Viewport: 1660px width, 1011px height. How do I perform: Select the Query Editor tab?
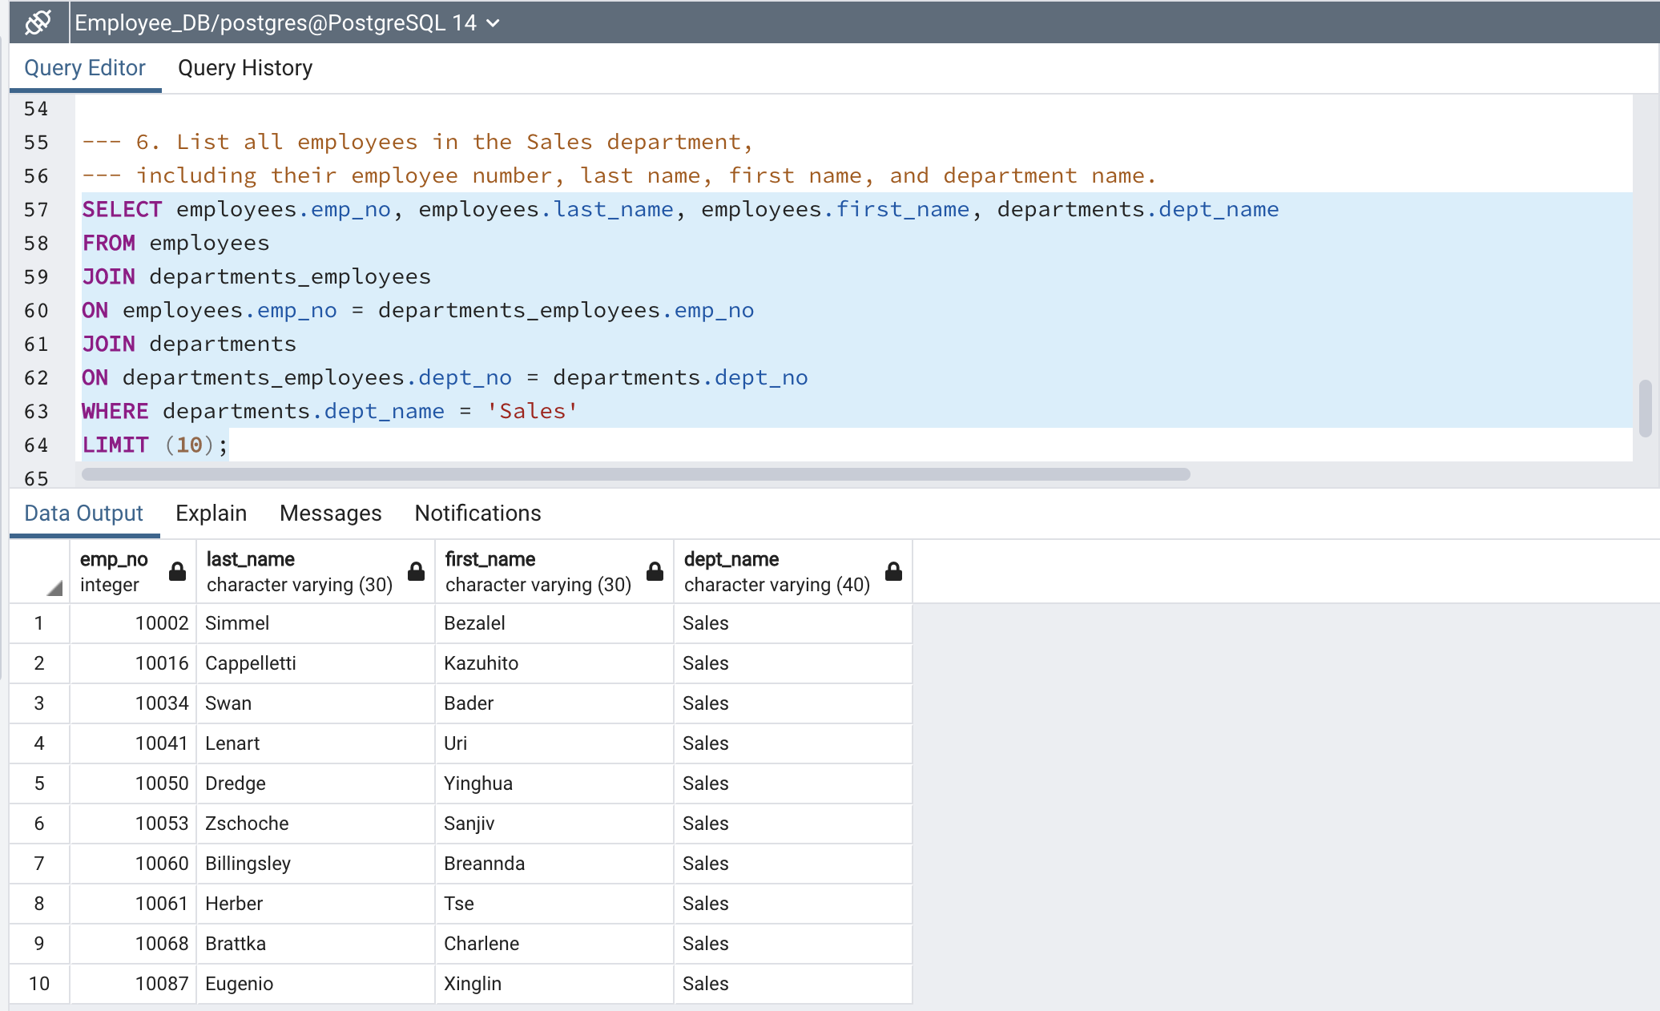[x=85, y=67]
